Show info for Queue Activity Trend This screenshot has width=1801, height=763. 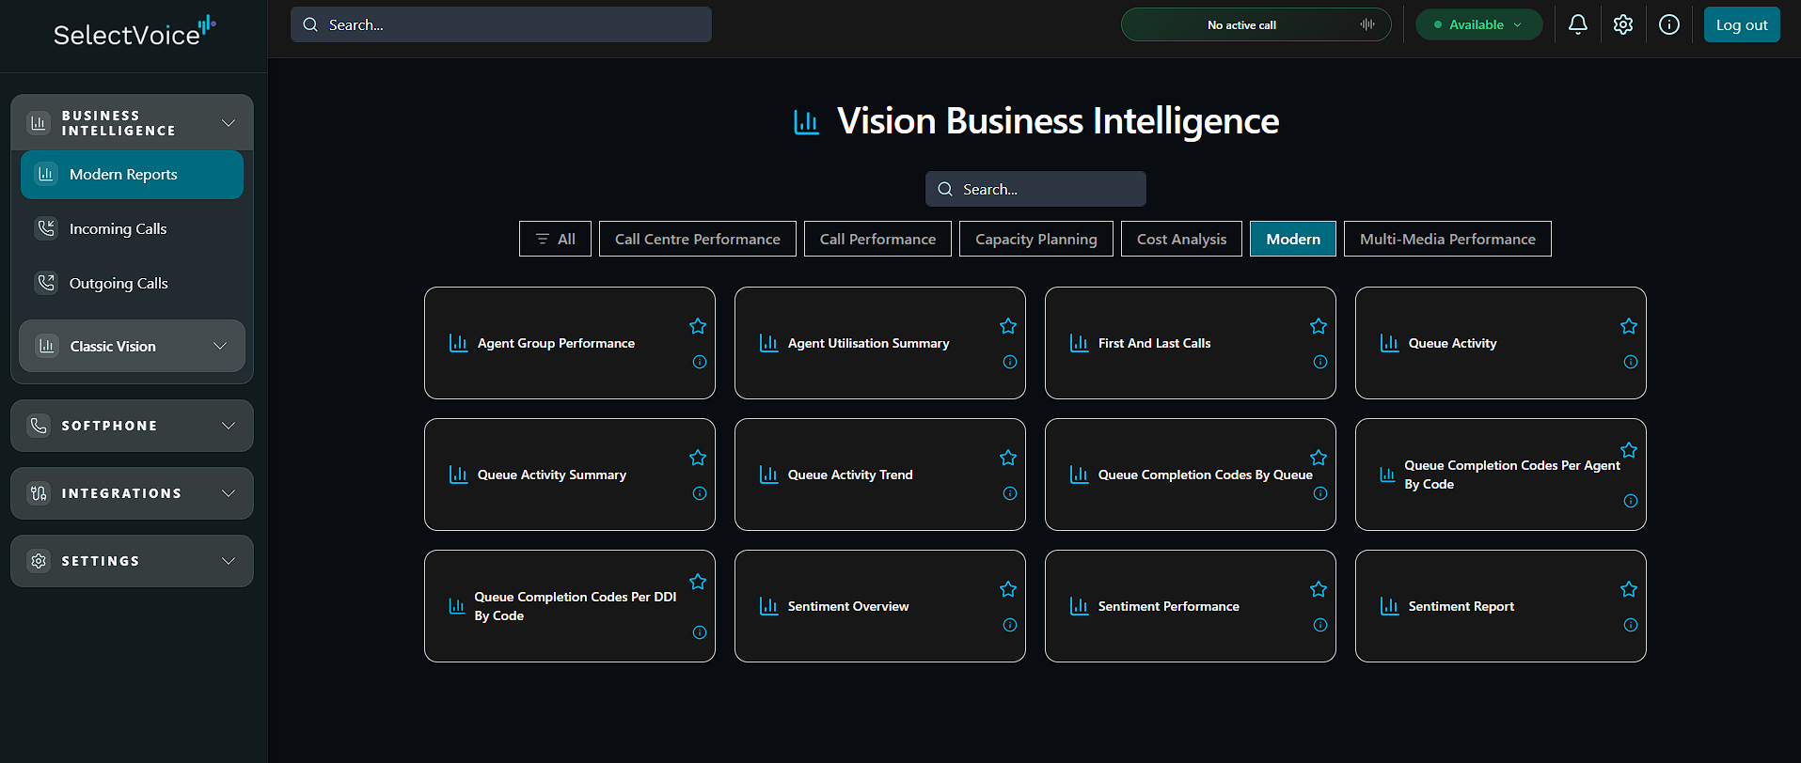click(x=1010, y=493)
